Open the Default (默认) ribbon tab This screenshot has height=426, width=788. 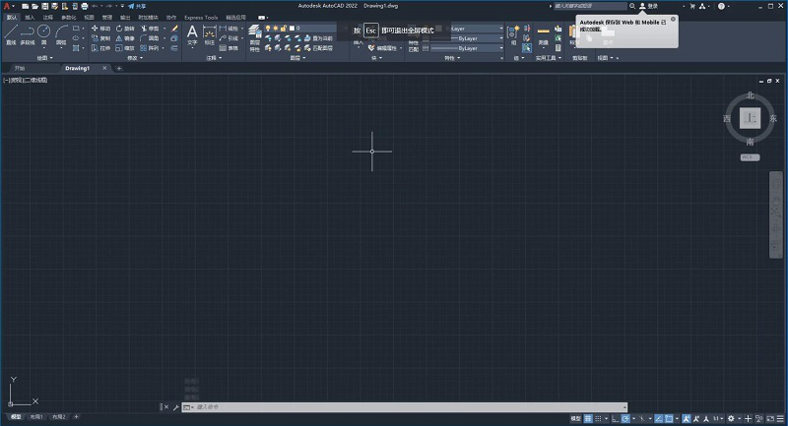tap(12, 17)
